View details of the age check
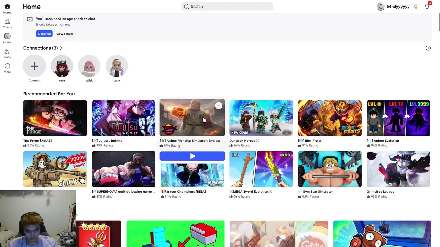440x247 pixels. point(64,34)
